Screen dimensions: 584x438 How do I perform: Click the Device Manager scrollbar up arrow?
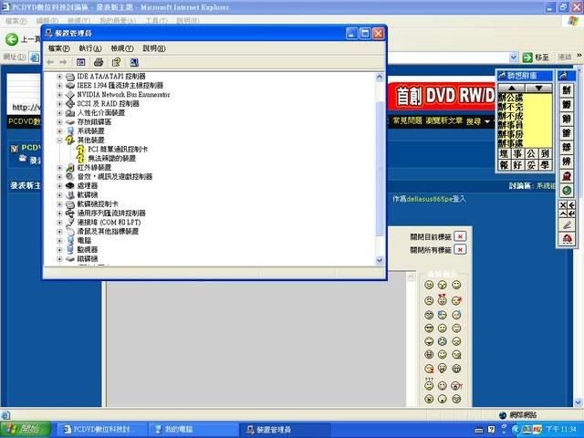[x=380, y=77]
